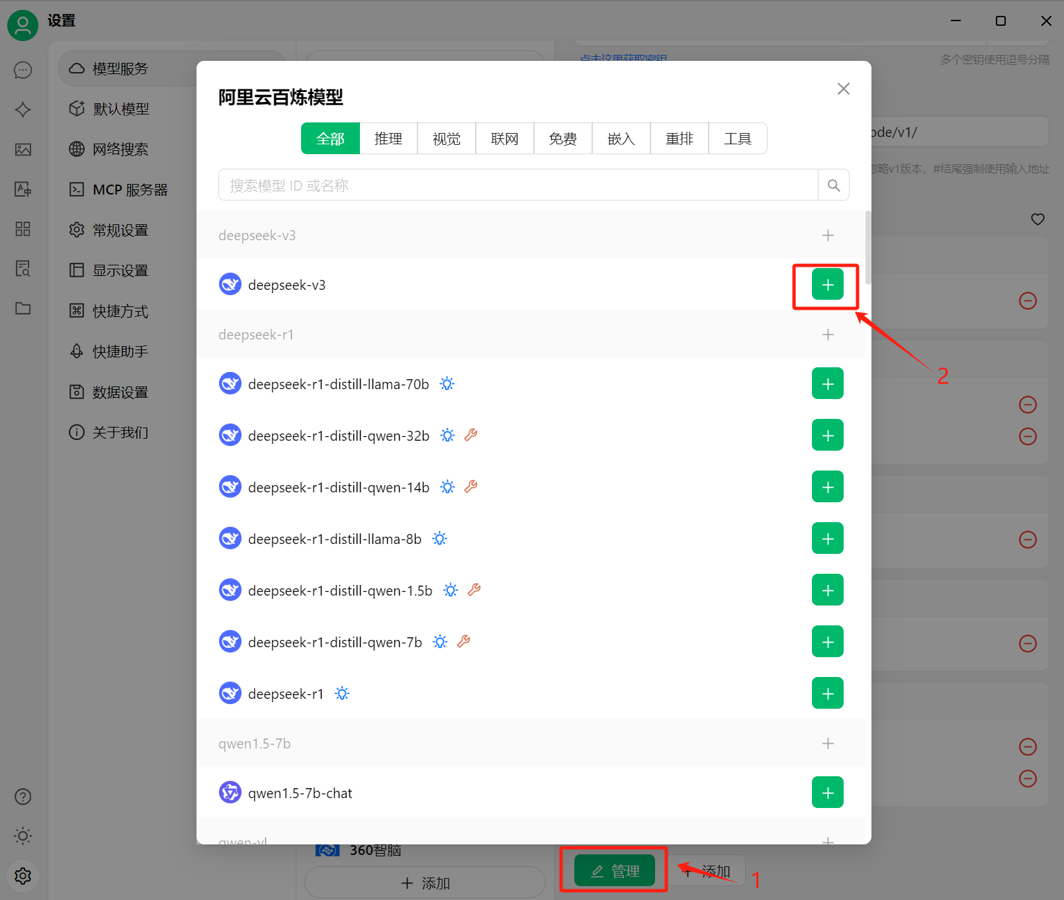
Task: Add deepseek-r1-distill-llama-70b model
Action: tap(827, 384)
